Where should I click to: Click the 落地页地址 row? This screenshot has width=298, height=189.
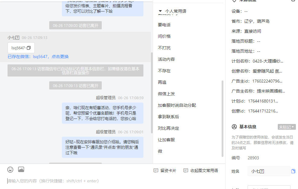[246, 51]
